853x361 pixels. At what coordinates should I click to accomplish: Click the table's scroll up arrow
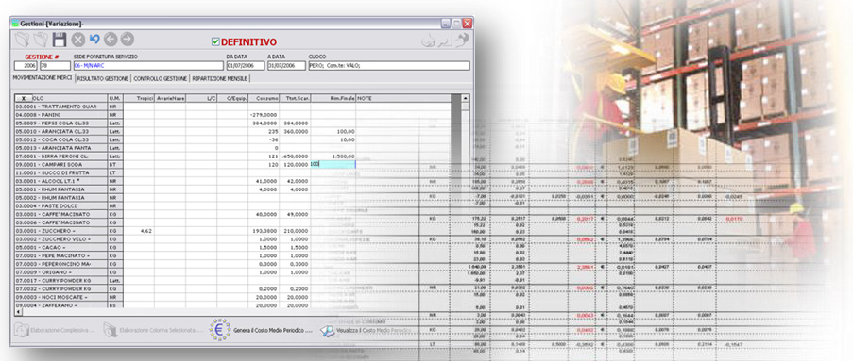tap(465, 98)
